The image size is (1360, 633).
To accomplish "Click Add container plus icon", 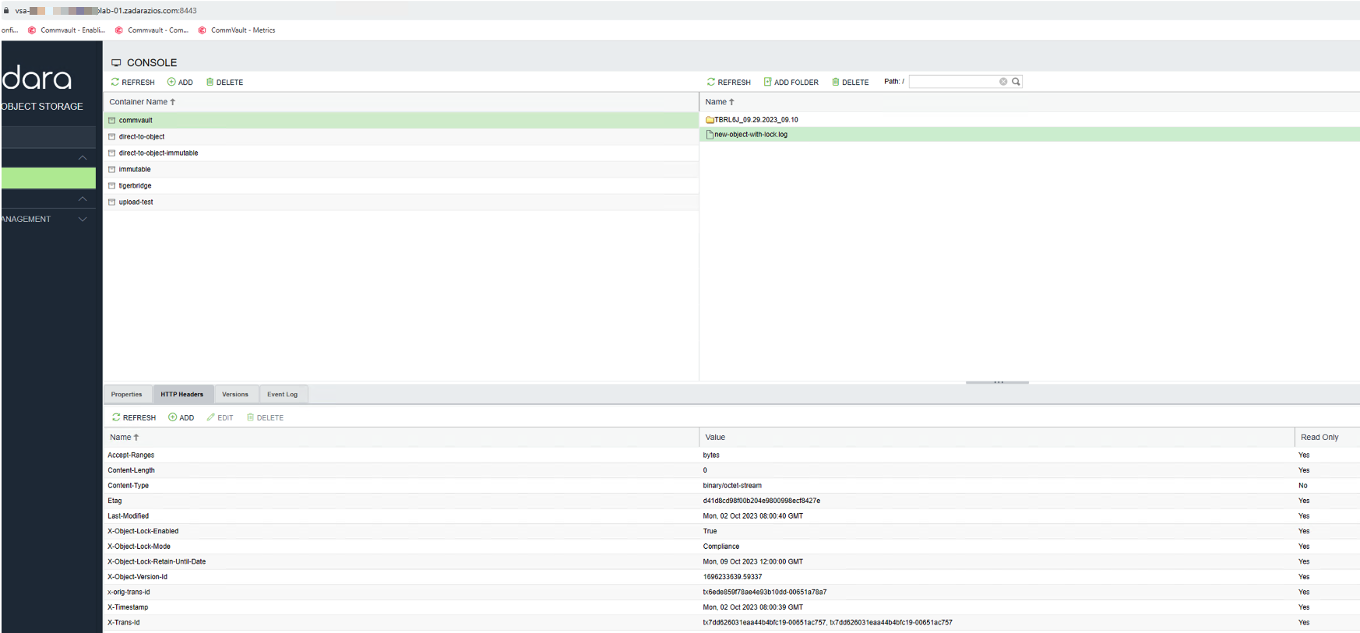I will 171,82.
